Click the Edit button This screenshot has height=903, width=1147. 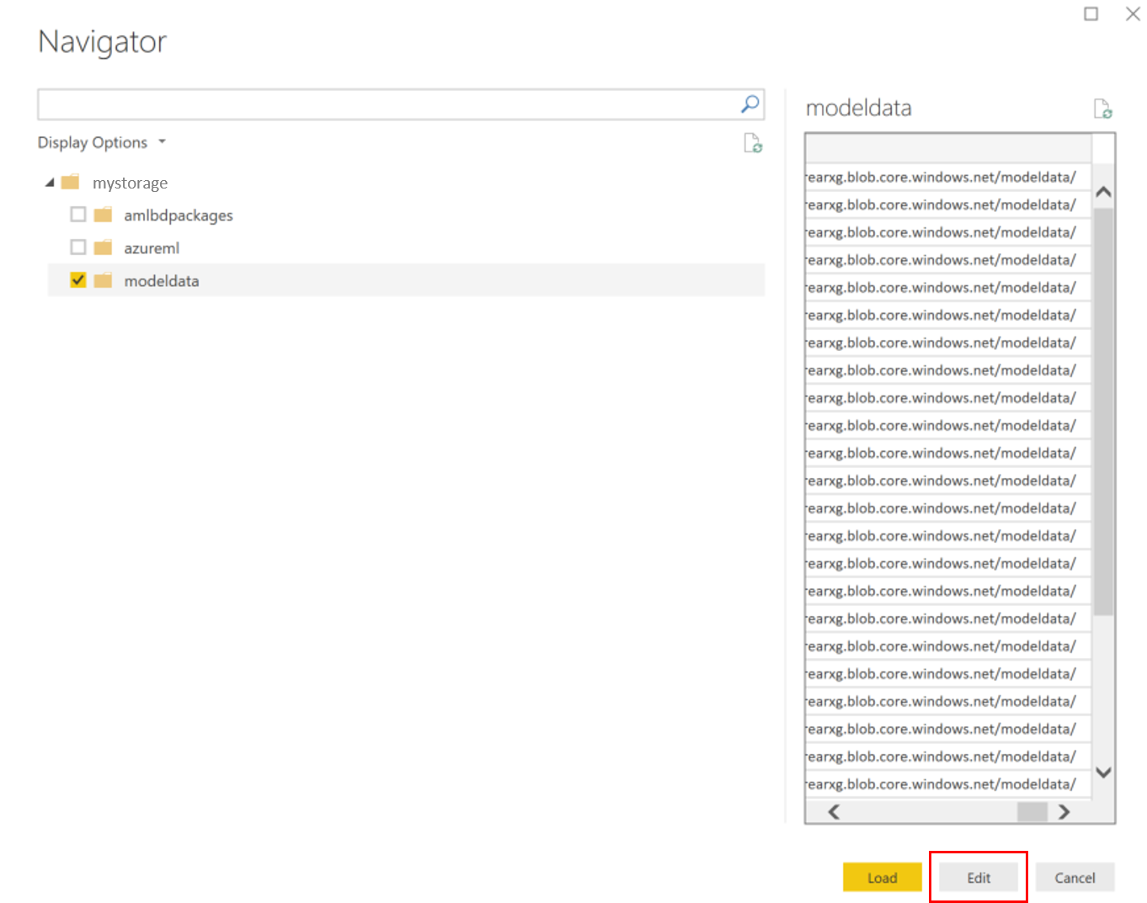[978, 876]
